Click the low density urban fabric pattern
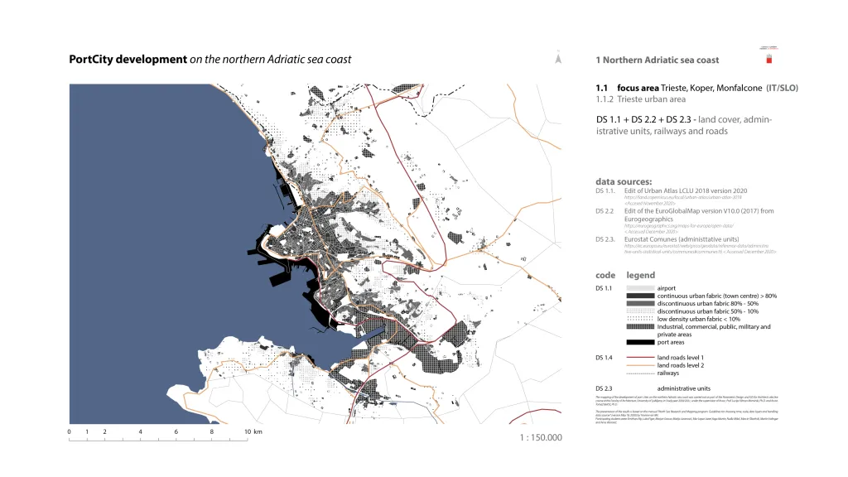The height and width of the screenshot is (477, 848). pyautogui.click(x=640, y=319)
